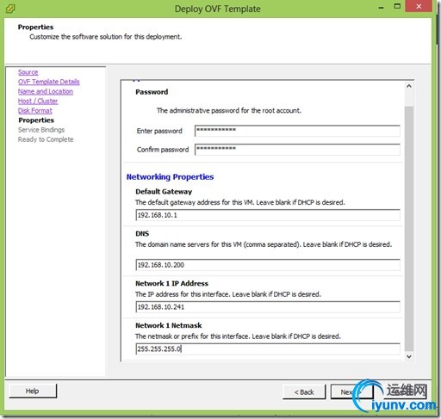The height and width of the screenshot is (419, 441).
Task: Focus the DNS servers field
Action: point(268,265)
